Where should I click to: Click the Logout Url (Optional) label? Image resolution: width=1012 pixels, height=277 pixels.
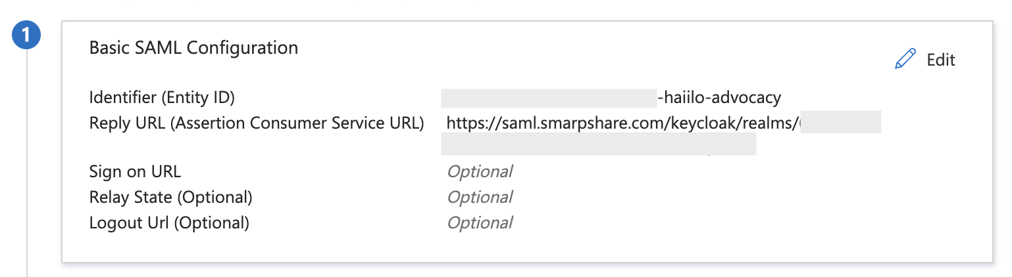pyautogui.click(x=169, y=223)
